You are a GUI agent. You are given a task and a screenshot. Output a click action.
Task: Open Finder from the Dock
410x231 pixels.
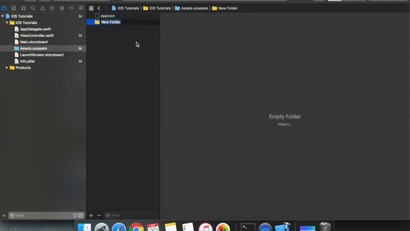point(85,227)
